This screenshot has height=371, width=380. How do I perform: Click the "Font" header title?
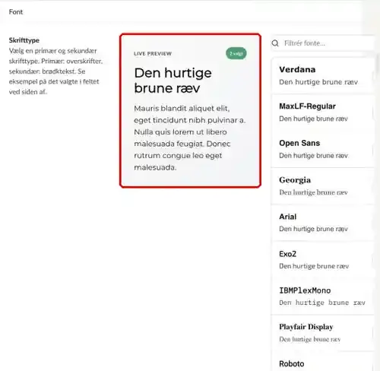(16, 12)
